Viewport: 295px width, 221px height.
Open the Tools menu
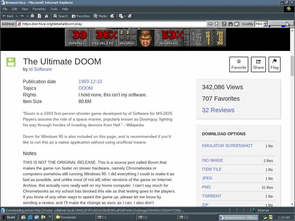pyautogui.click(x=54, y=9)
